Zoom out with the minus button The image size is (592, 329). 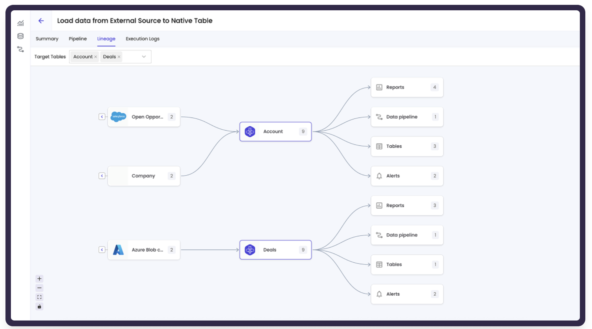[x=39, y=288]
